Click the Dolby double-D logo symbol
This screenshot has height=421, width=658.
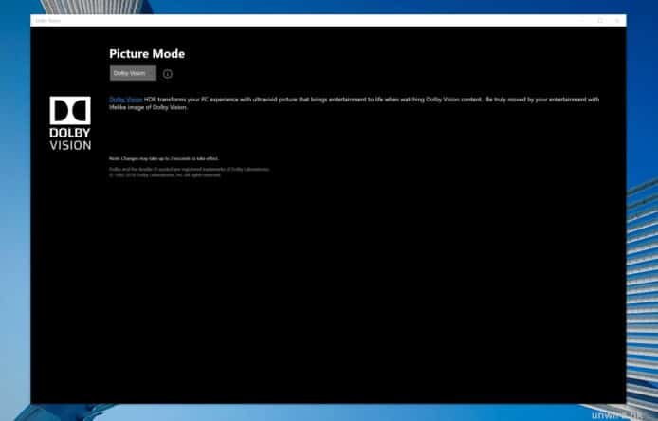point(70,111)
